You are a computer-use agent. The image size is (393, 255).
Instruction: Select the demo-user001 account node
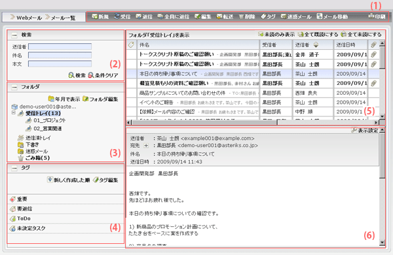48,107
